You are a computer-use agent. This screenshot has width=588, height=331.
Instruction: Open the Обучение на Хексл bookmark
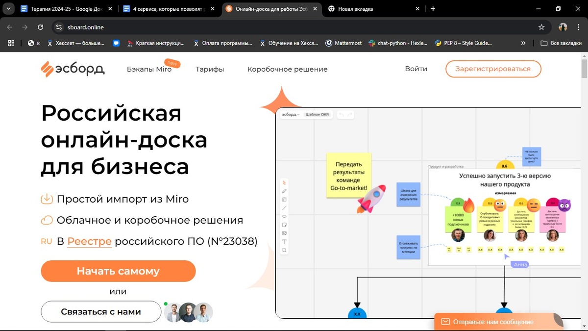(289, 43)
